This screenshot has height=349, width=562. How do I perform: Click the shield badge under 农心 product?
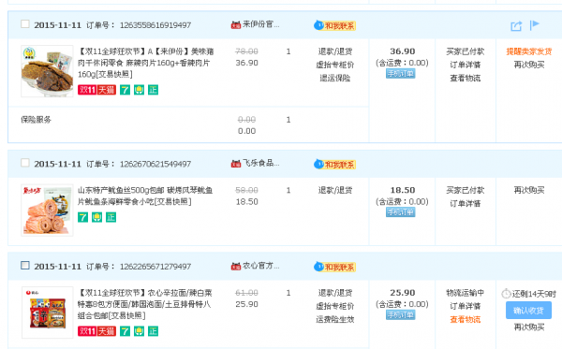(139, 331)
